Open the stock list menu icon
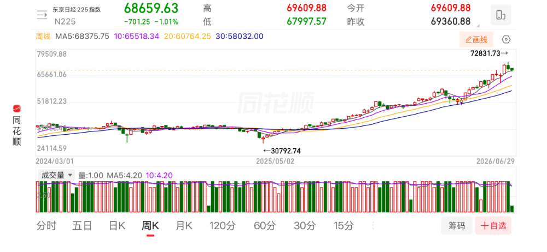This screenshot has width=547, height=252. pos(42,15)
